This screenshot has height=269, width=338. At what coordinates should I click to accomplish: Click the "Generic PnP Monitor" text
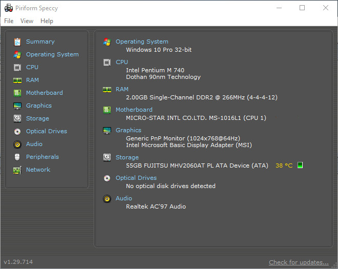point(155,138)
